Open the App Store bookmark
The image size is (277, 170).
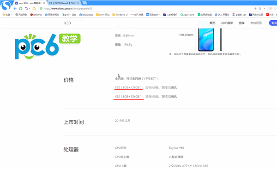pos(187,15)
